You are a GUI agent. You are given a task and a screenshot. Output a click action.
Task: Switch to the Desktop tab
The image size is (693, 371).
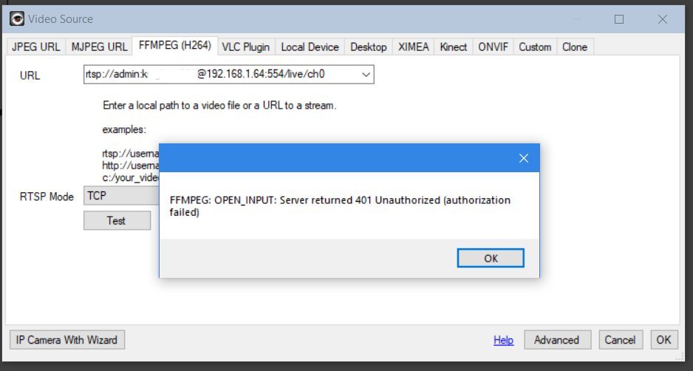(x=368, y=47)
